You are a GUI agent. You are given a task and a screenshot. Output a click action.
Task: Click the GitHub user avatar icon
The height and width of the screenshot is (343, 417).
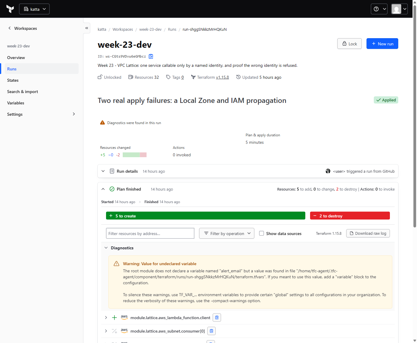coord(328,171)
